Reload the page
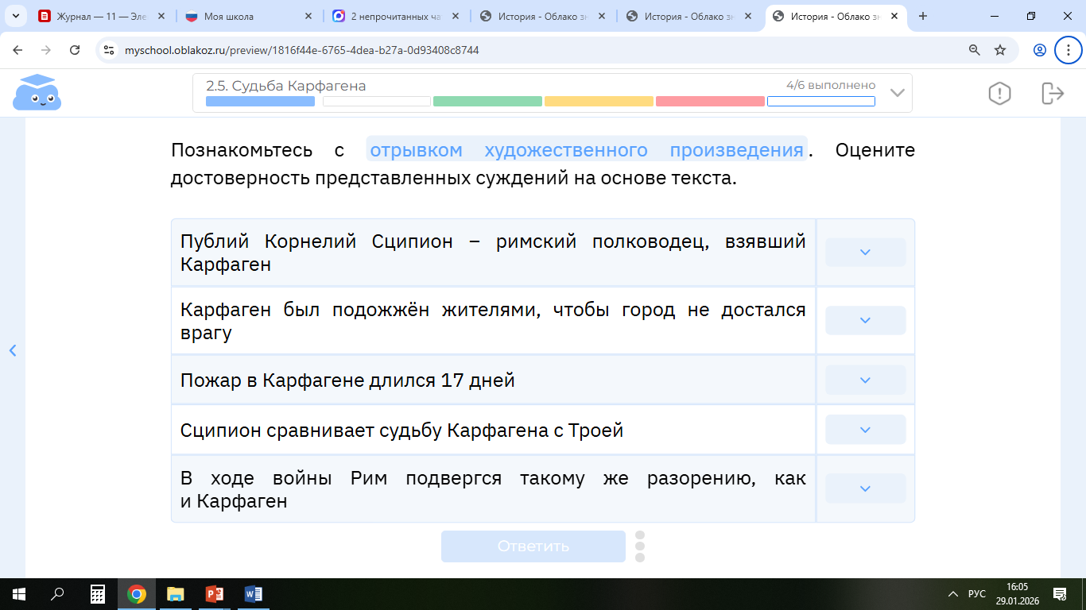 tap(75, 50)
